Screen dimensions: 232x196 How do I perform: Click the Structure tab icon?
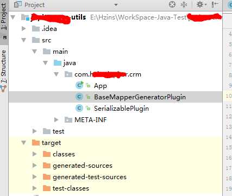tap(3, 88)
